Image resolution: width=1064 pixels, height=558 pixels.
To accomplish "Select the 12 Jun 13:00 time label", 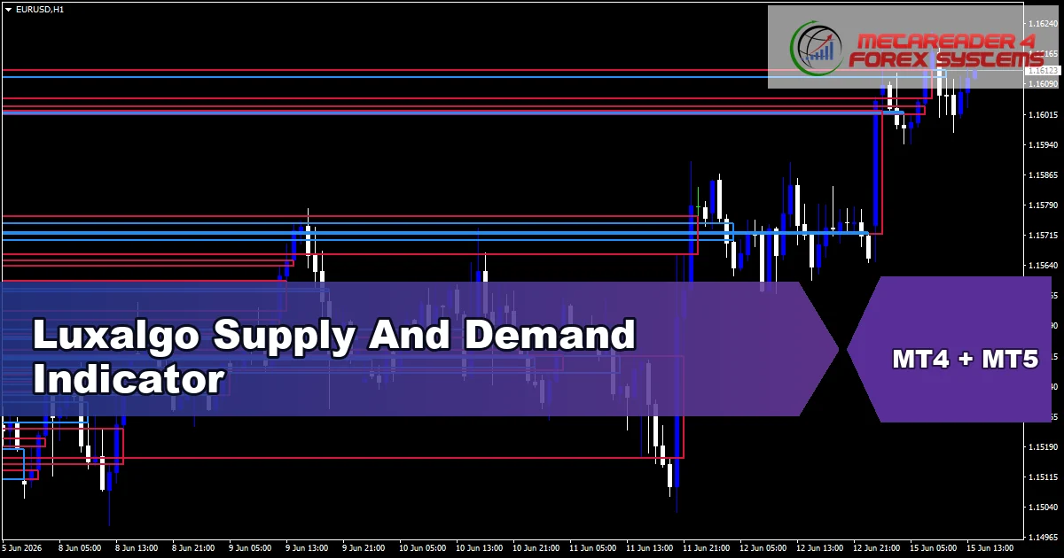I will pos(818,547).
